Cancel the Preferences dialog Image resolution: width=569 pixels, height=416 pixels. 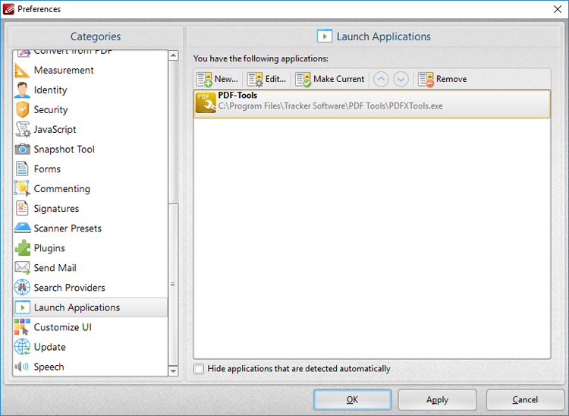coord(525,399)
